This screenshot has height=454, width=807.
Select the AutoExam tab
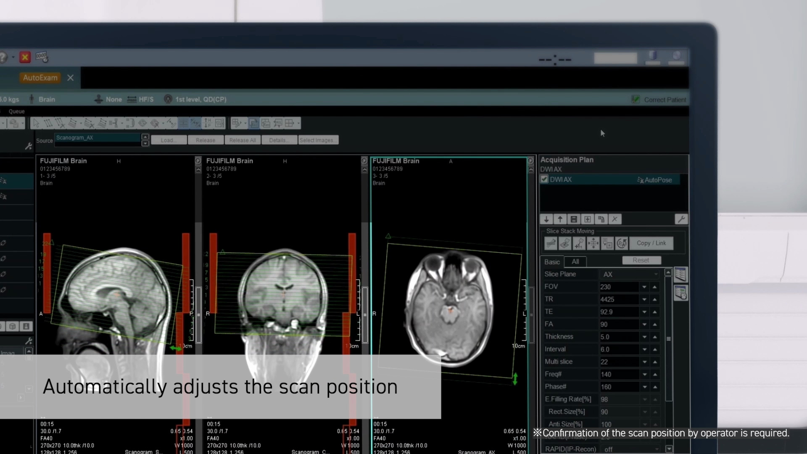(x=40, y=78)
